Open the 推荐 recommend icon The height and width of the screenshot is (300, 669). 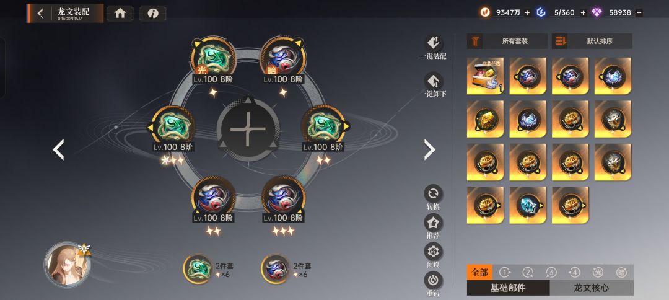tap(433, 223)
